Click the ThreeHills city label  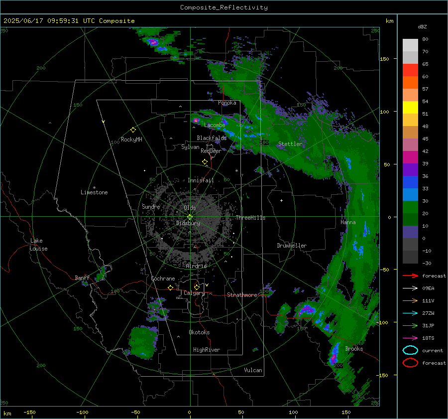[250, 218]
